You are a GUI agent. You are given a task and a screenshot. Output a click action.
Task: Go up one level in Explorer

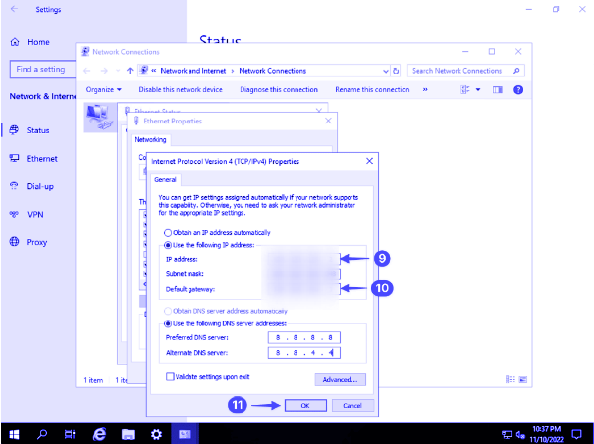[130, 71]
